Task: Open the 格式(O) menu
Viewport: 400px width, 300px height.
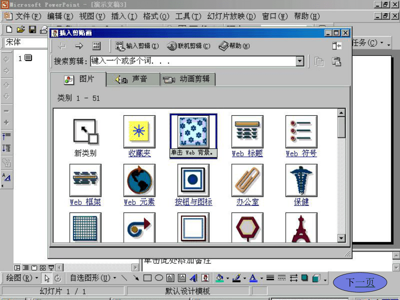Action: [x=156, y=16]
